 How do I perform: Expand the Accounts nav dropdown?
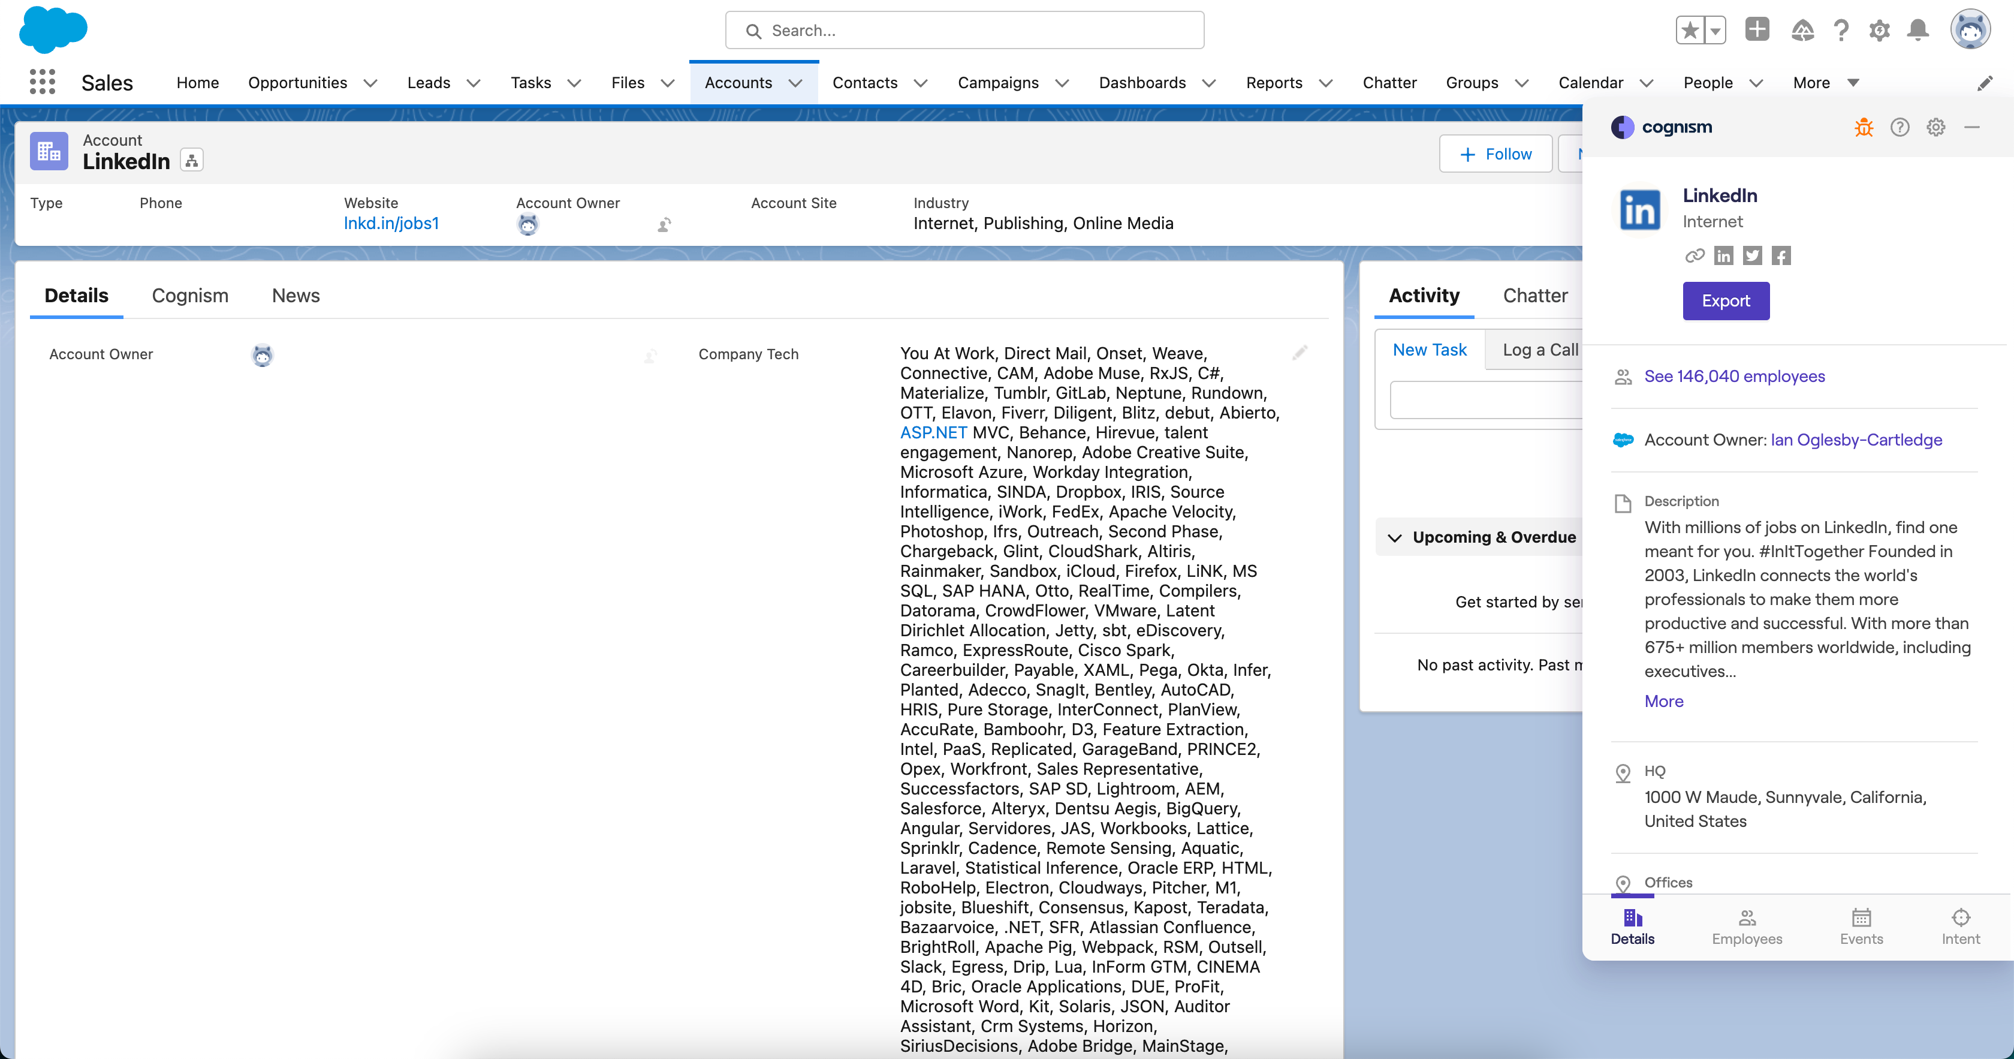pos(796,83)
